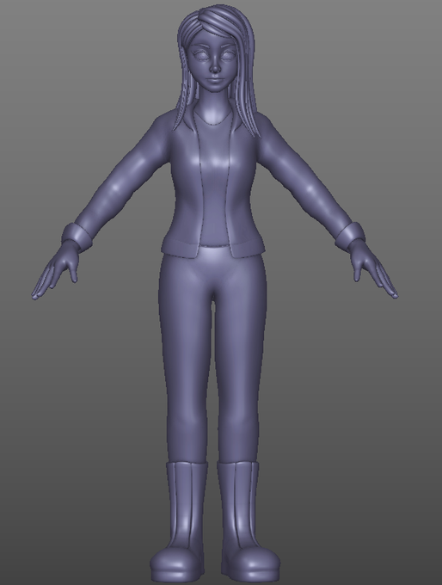Click the inner shirt on the torso
The height and width of the screenshot is (585, 442).
coord(214,179)
